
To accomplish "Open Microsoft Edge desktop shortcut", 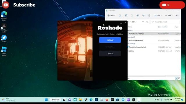I will point(4,16).
